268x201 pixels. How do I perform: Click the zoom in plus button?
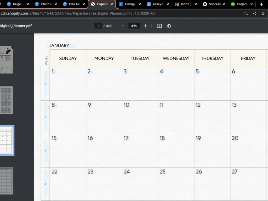[145, 26]
